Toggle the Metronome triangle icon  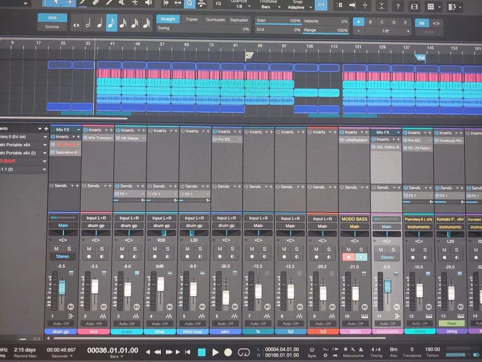pos(361,349)
